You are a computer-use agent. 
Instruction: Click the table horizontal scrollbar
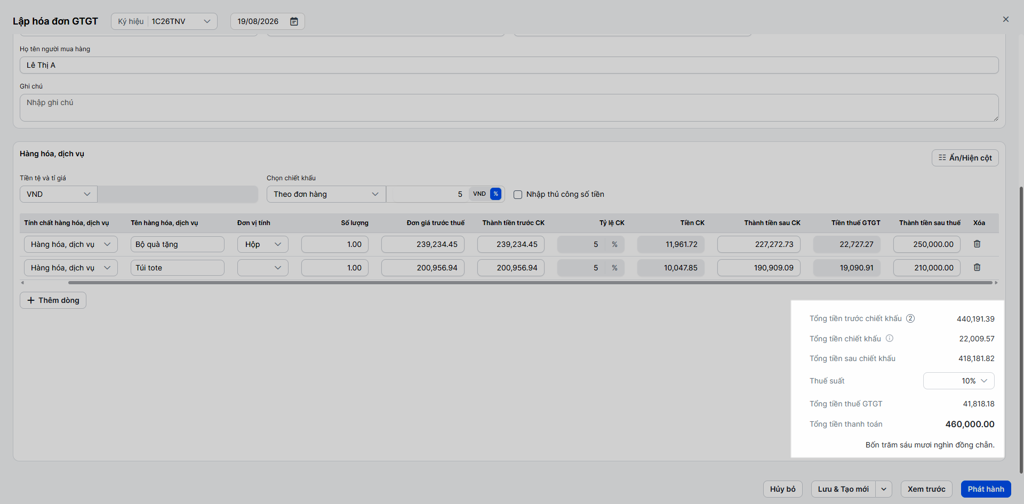530,283
